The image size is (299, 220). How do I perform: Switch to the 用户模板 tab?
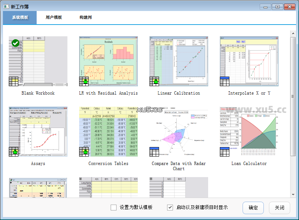[54, 17]
